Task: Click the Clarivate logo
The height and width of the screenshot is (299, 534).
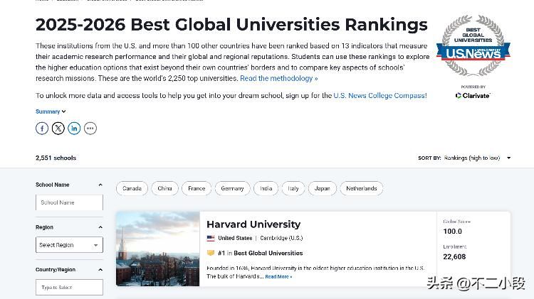Action: click(473, 95)
